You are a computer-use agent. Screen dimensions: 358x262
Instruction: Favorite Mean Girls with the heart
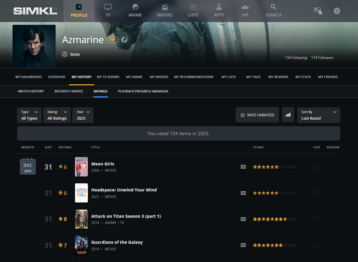[317, 167]
